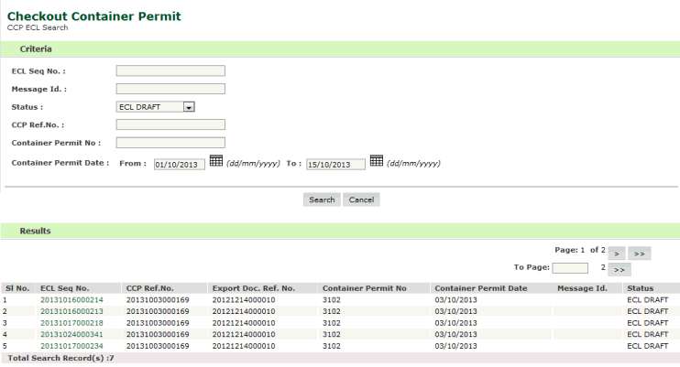Focus the ECL Seq No. input field
This screenshot has width=680, height=367.
(x=170, y=70)
